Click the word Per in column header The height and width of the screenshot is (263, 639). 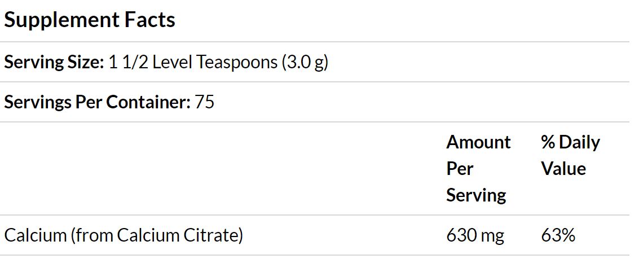[x=460, y=169]
